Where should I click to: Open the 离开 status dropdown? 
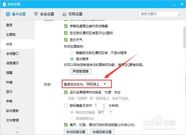pos(105,112)
